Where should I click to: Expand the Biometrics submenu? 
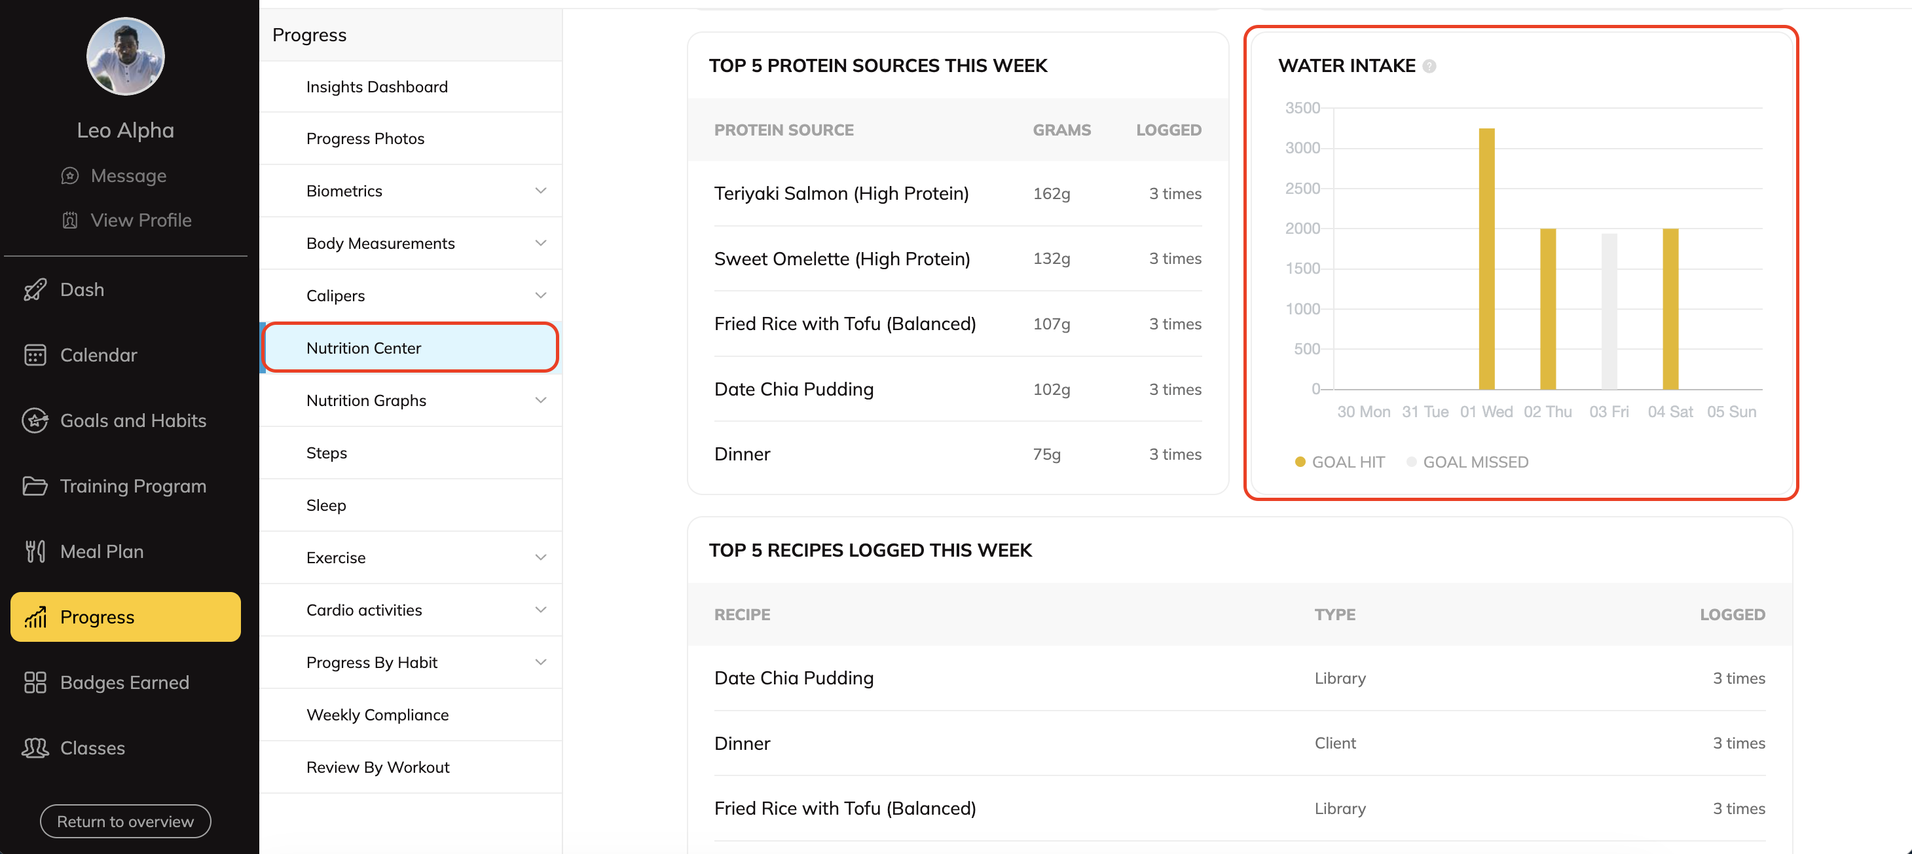point(540,191)
